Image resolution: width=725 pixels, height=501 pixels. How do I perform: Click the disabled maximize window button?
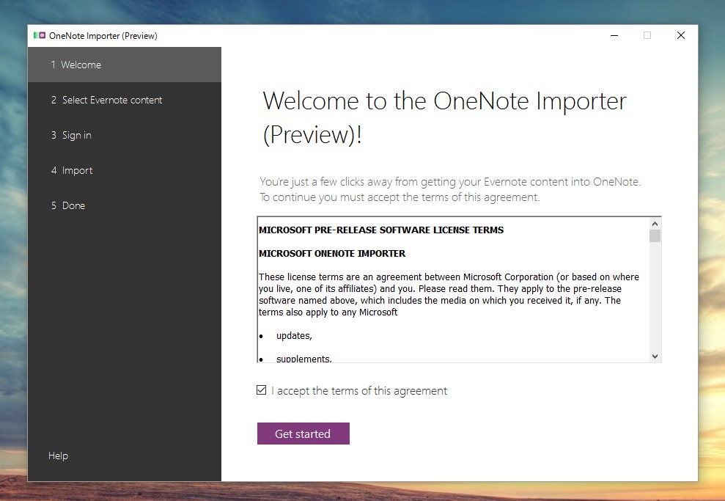point(647,36)
